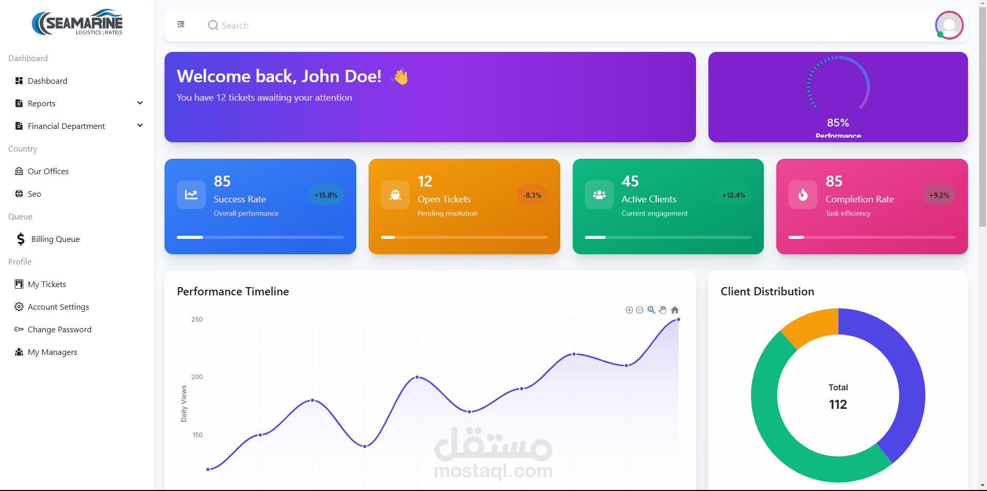
Task: Click the Total 112 donut center
Action: click(x=838, y=396)
